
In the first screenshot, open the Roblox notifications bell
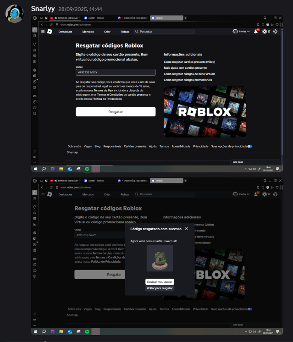point(256,32)
